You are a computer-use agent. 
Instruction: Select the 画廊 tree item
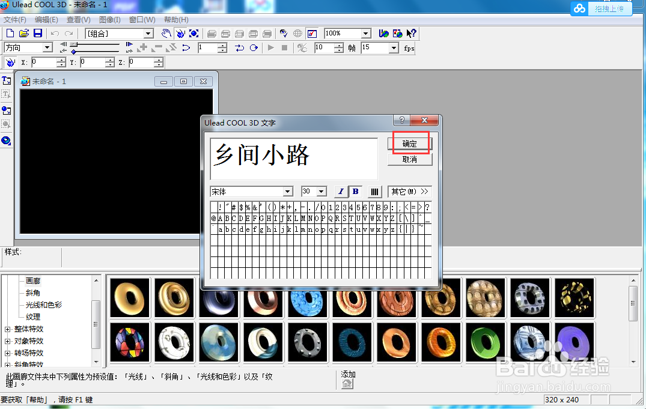click(x=33, y=281)
